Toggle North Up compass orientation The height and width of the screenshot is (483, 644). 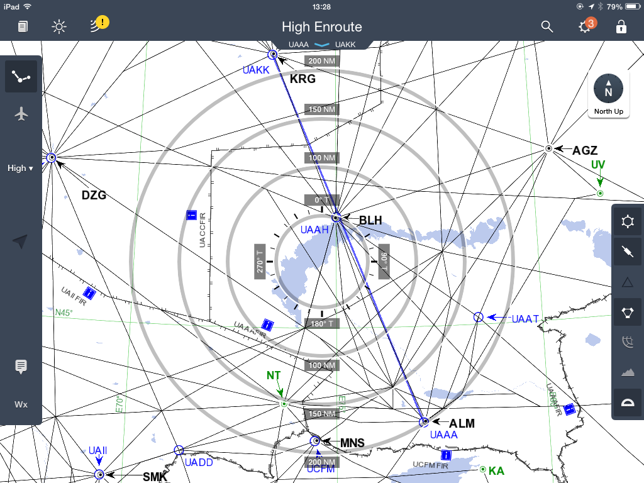pos(608,94)
